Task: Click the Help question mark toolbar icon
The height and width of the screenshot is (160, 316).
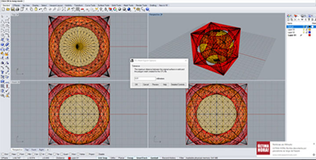Action: coord(147,9)
